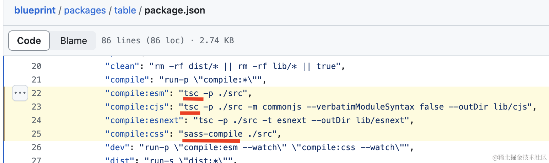
Task: Select line number 25
Action: 36,134
